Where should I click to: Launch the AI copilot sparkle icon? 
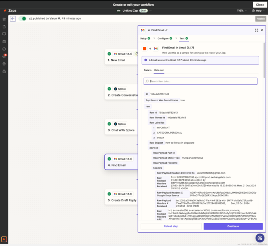tap(4, 239)
